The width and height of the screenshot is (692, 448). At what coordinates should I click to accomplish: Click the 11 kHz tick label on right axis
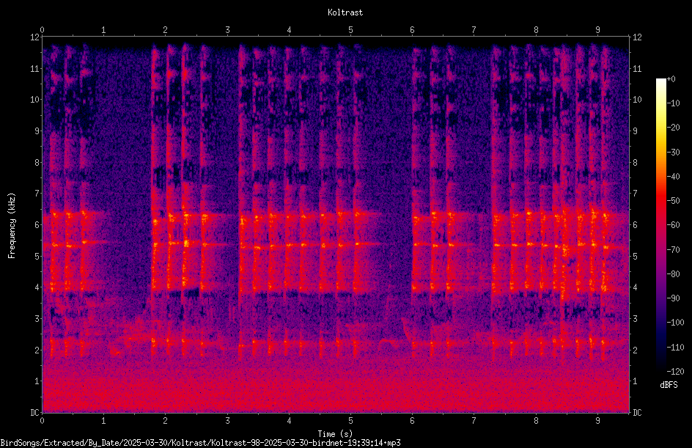tap(637, 69)
